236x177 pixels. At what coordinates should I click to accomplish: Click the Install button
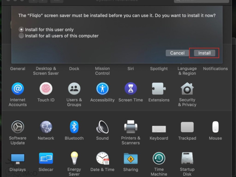tap(204, 53)
